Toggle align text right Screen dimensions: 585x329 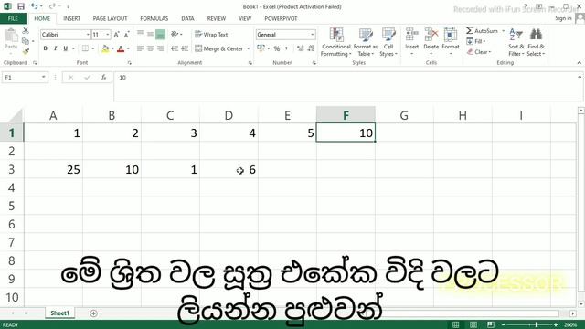tap(161, 48)
